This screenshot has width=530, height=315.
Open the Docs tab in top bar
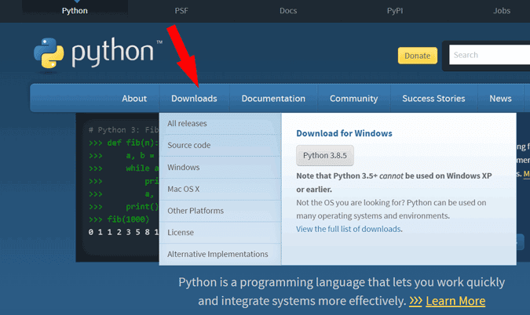[288, 11]
